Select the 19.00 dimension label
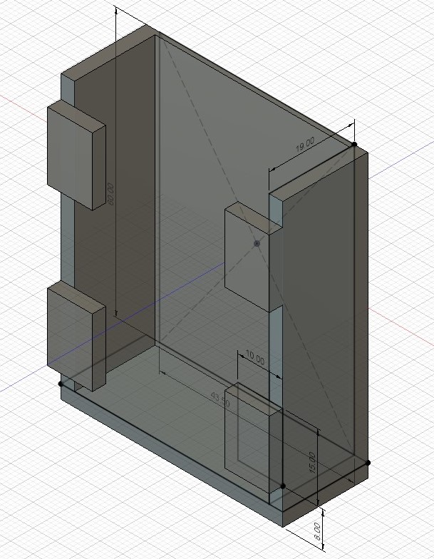The image size is (434, 559). (x=305, y=144)
